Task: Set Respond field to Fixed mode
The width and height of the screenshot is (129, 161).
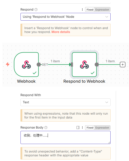Action: pyautogui.click(x=90, y=10)
